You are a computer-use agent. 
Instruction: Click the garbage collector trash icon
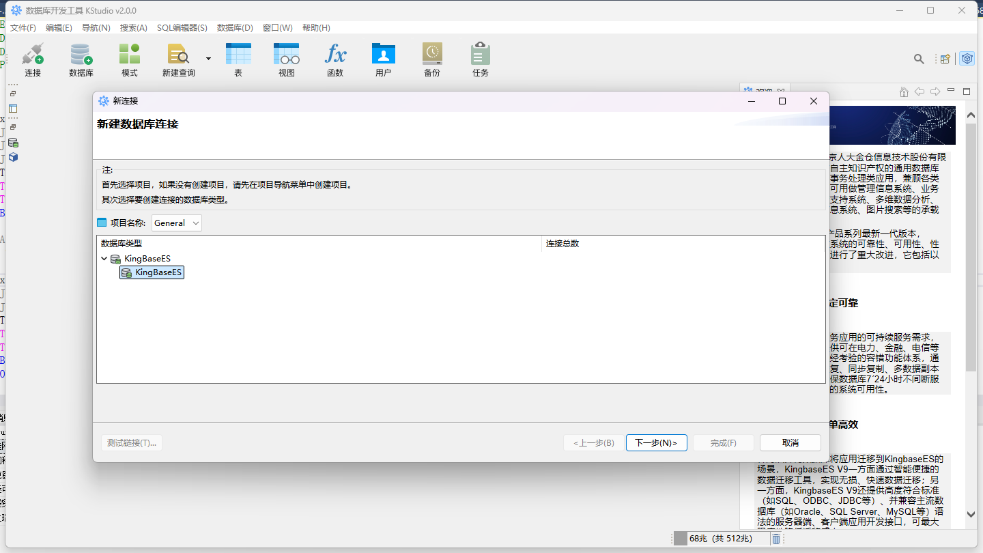tap(775, 539)
